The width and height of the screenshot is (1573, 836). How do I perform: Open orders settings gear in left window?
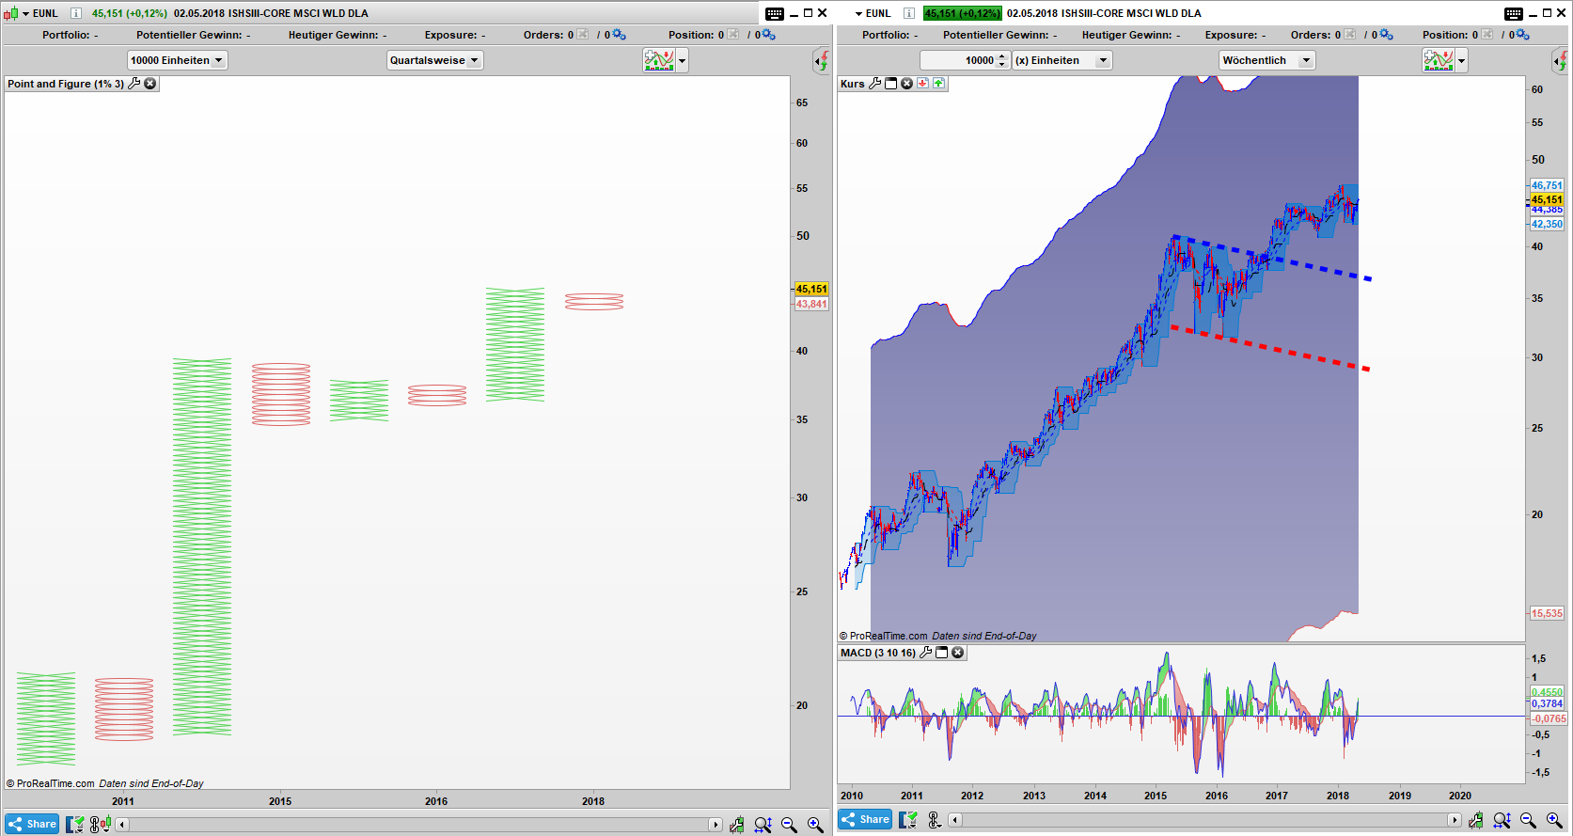point(619,35)
